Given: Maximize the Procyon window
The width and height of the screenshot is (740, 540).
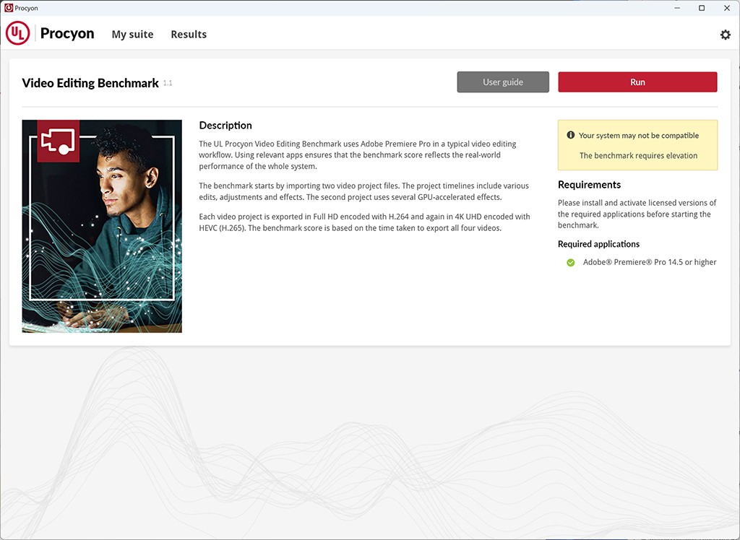Looking at the screenshot, I should pyautogui.click(x=702, y=8).
